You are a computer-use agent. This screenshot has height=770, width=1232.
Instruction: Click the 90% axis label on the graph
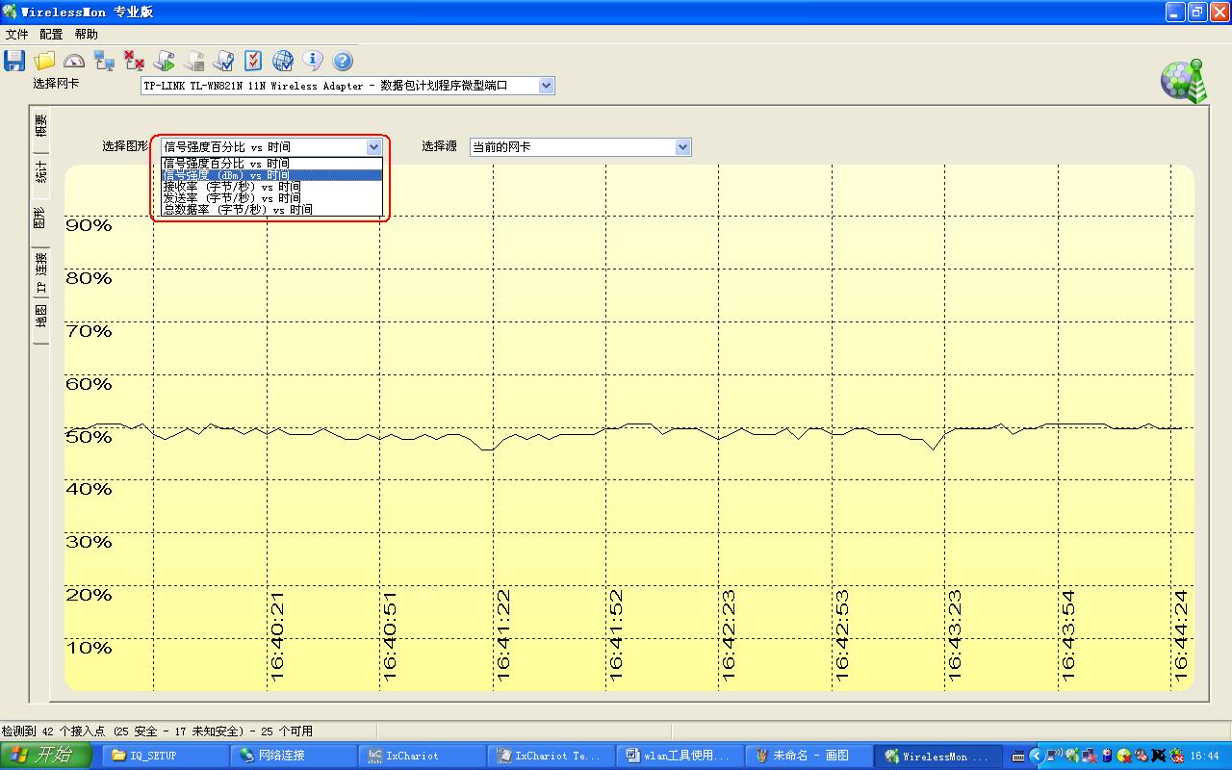(89, 226)
